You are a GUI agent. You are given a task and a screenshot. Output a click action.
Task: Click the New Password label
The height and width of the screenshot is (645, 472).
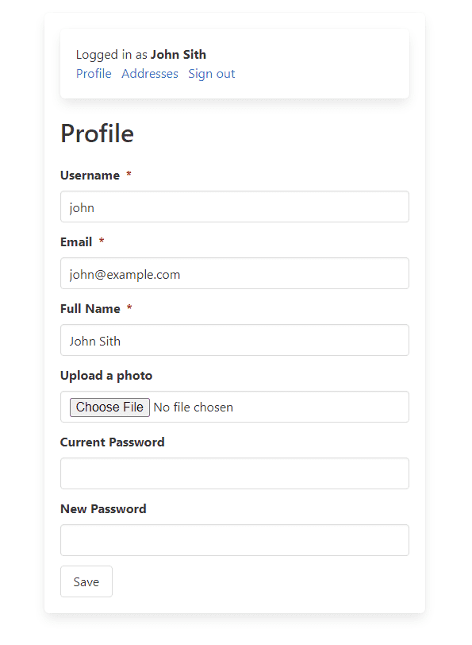click(x=103, y=508)
